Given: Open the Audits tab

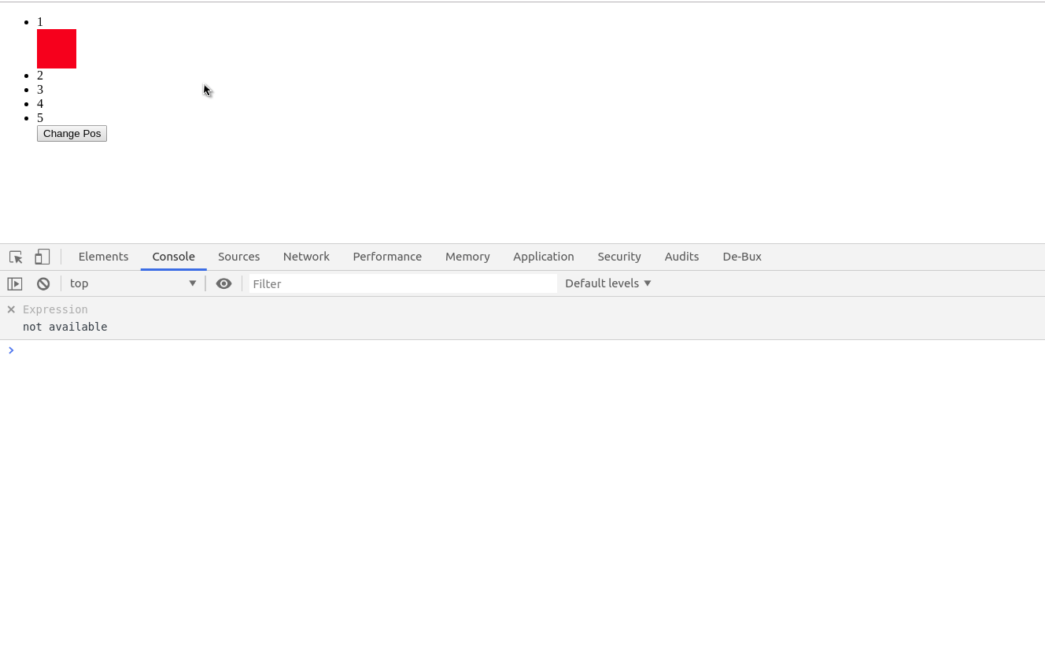Looking at the screenshot, I should 681,257.
